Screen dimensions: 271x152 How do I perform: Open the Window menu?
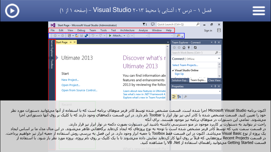coord(157,30)
